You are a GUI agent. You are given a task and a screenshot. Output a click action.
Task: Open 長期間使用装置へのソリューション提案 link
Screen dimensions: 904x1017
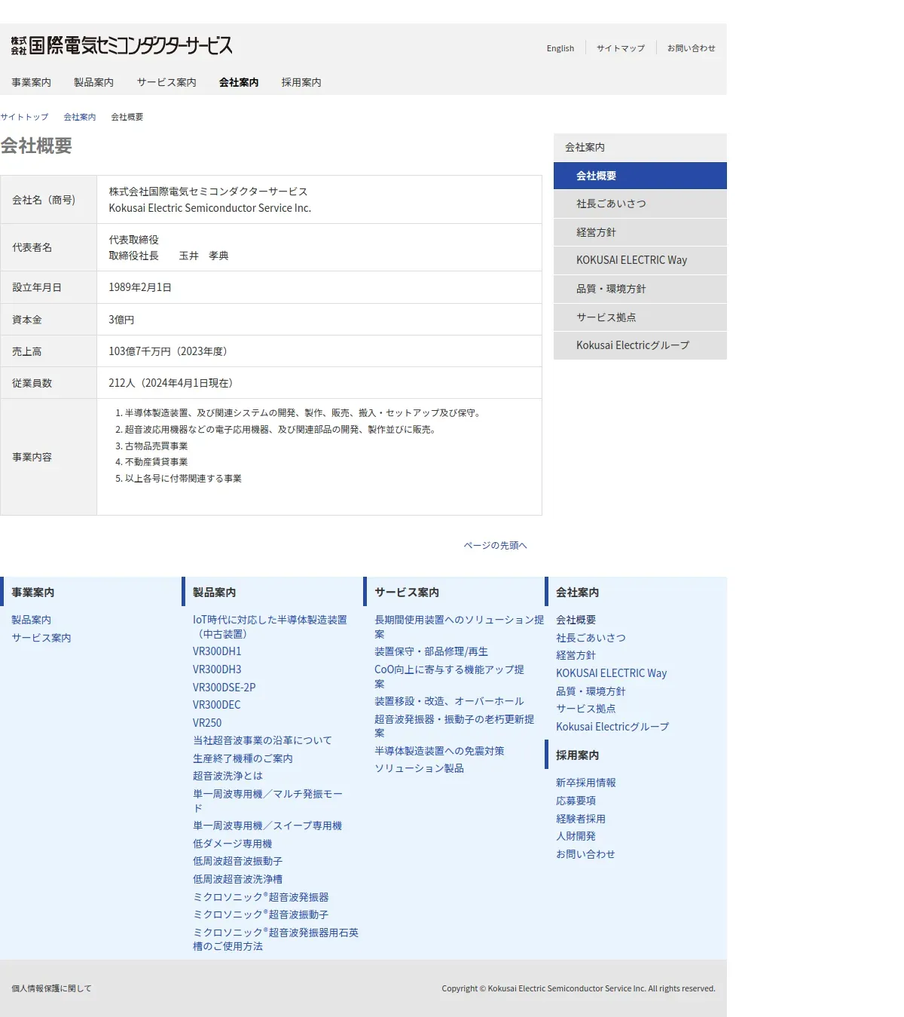tap(459, 626)
